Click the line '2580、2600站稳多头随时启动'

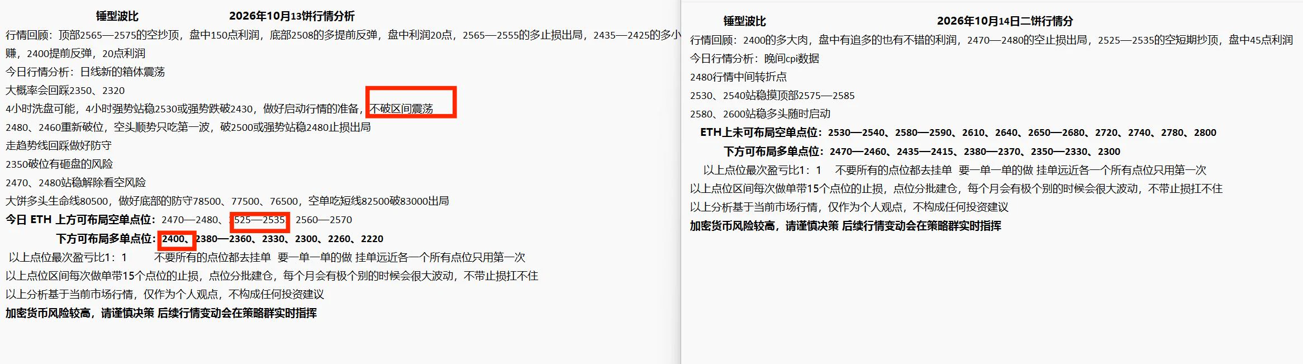(x=760, y=114)
